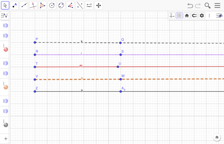
Task: Select the Perpendicular Line tool
Action: tap(33, 6)
